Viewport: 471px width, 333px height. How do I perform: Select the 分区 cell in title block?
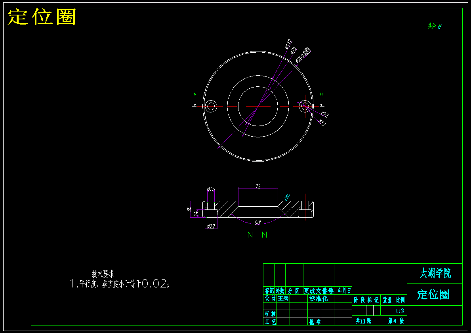point(294,291)
